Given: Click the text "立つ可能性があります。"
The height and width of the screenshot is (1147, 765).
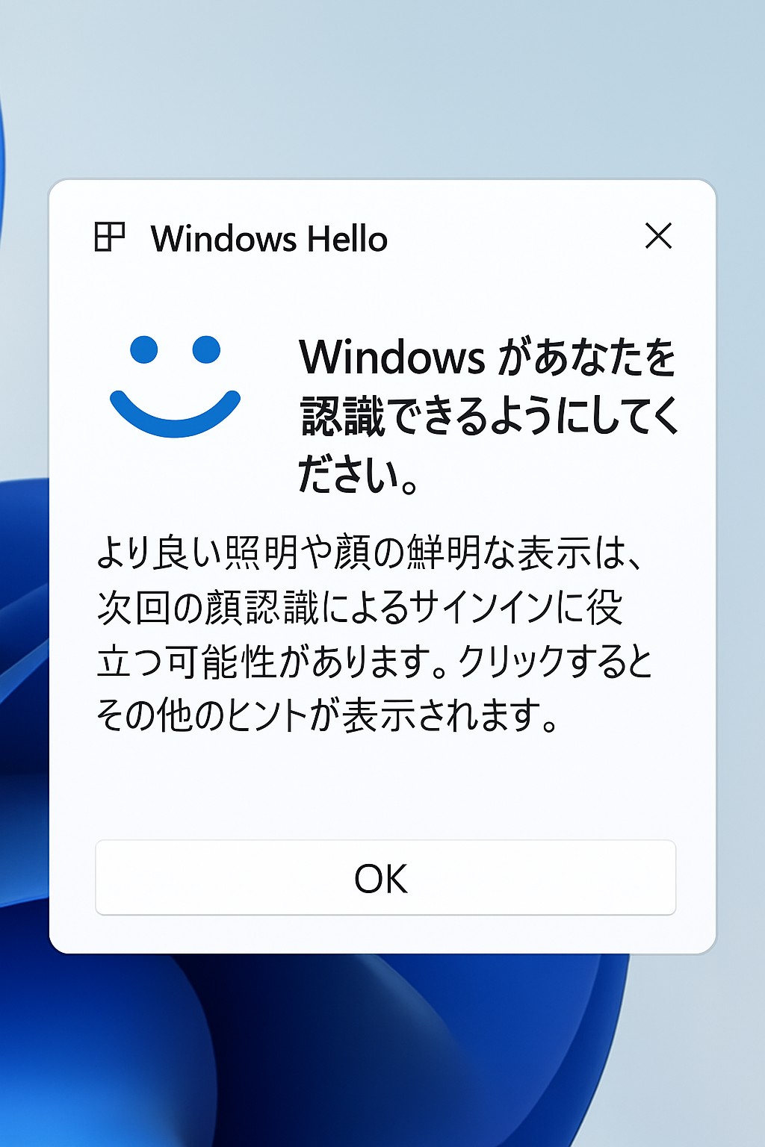Looking at the screenshot, I should pyautogui.click(x=272, y=662).
